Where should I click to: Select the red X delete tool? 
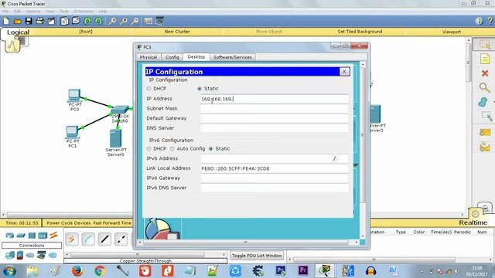pos(485,73)
